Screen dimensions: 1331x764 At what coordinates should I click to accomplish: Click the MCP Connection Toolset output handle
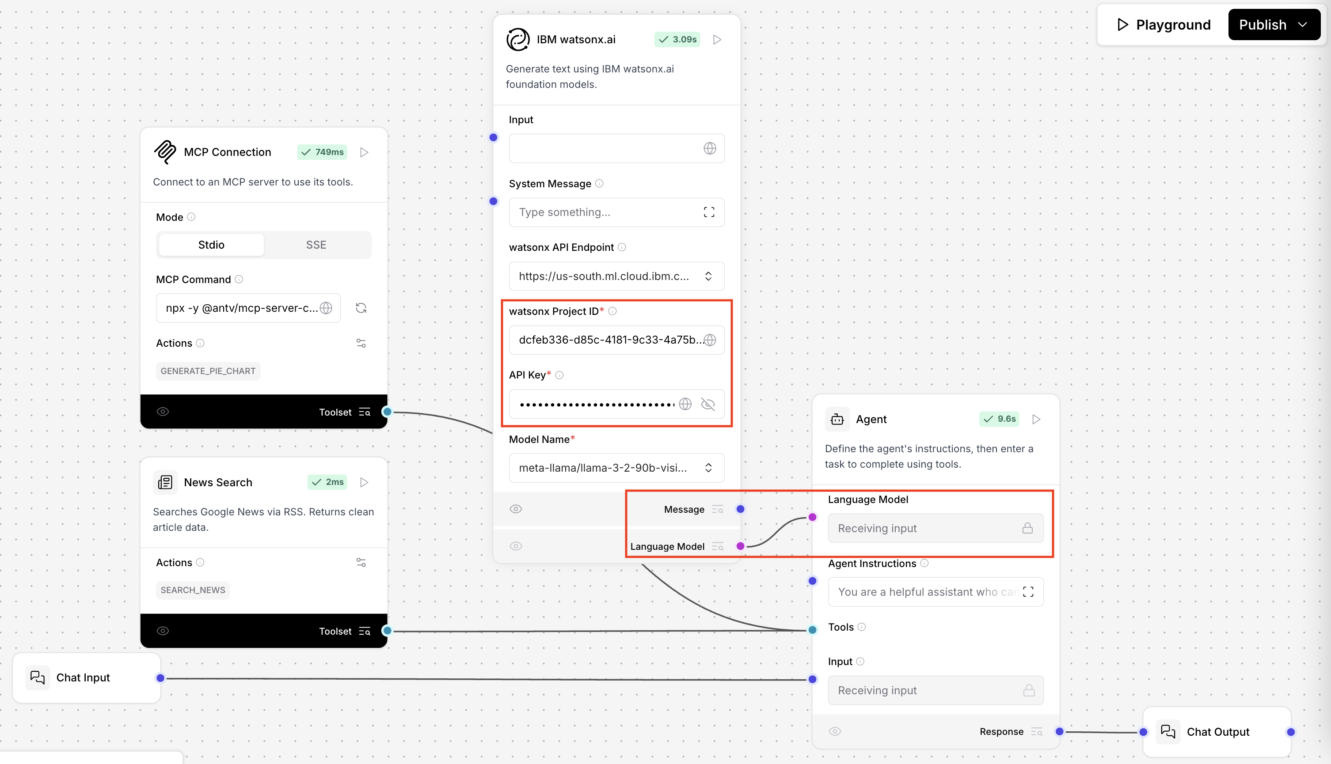point(387,412)
